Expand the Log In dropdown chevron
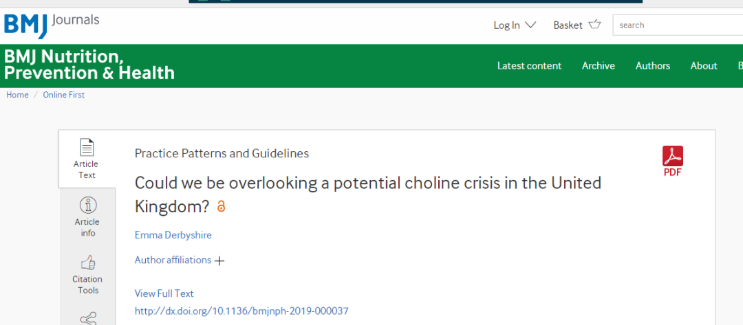The width and height of the screenshot is (743, 325). [530, 25]
